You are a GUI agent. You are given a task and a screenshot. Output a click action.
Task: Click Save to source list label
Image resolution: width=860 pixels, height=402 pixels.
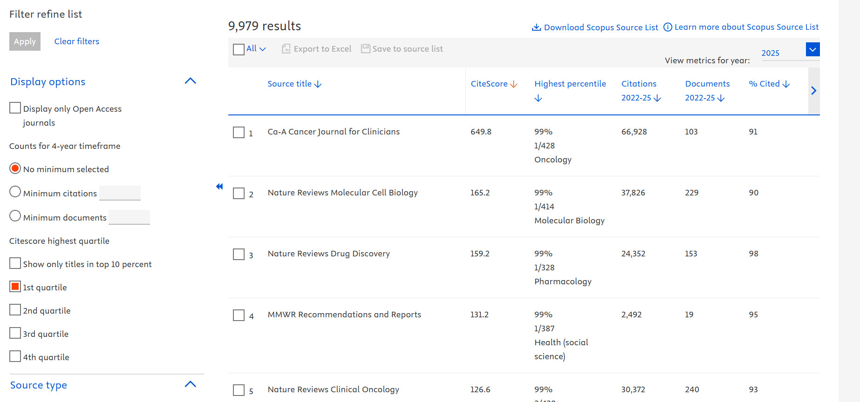tap(408, 49)
